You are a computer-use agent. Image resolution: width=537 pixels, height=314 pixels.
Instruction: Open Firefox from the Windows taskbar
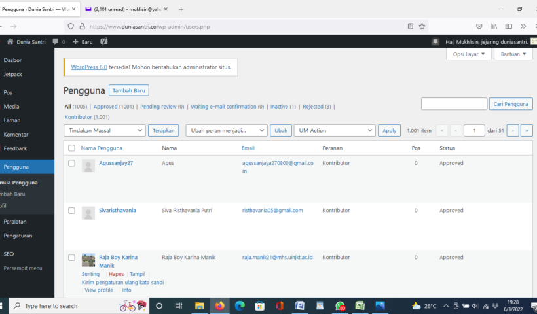pyautogui.click(x=219, y=305)
